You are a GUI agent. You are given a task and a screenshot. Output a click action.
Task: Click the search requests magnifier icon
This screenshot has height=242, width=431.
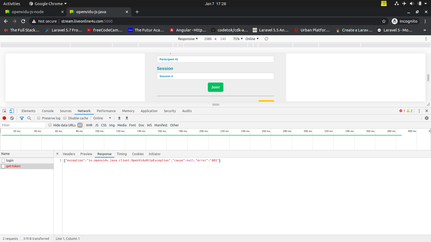[29, 118]
